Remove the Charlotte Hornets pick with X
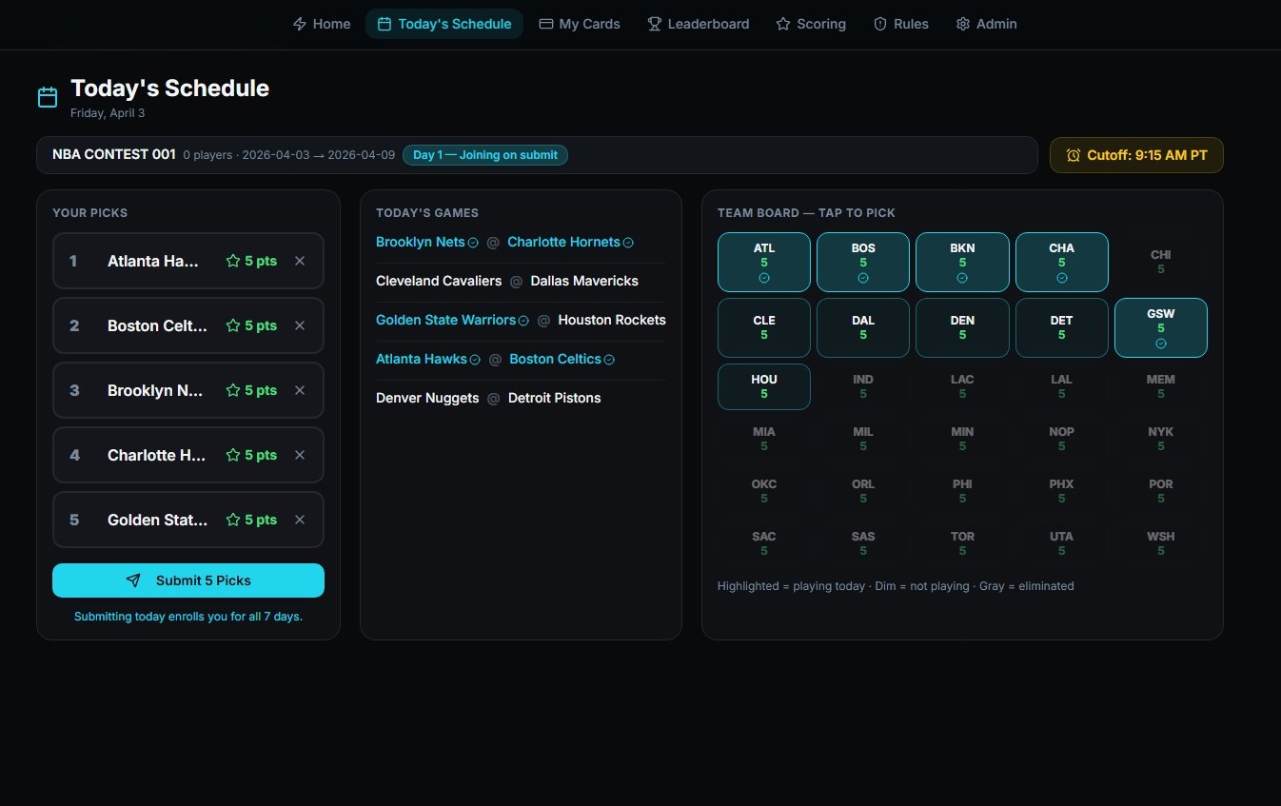 pyautogui.click(x=300, y=455)
